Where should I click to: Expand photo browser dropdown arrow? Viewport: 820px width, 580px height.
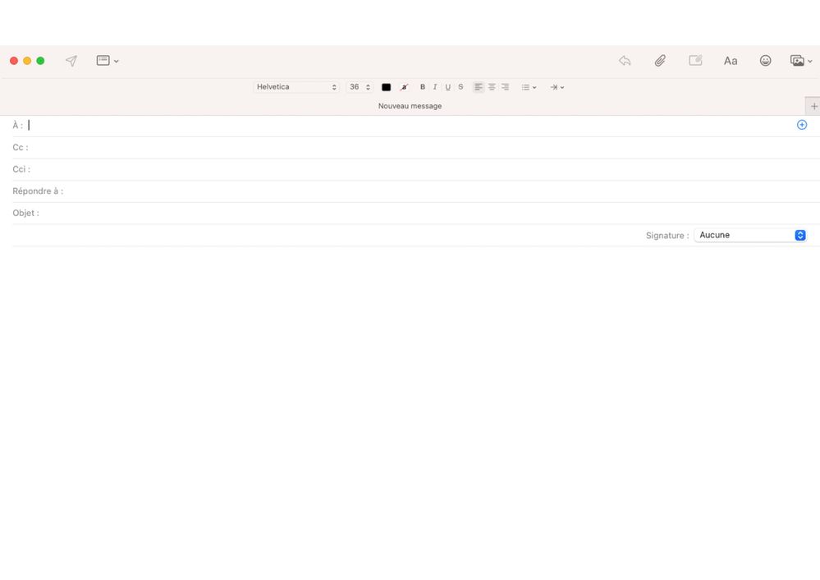(x=810, y=62)
